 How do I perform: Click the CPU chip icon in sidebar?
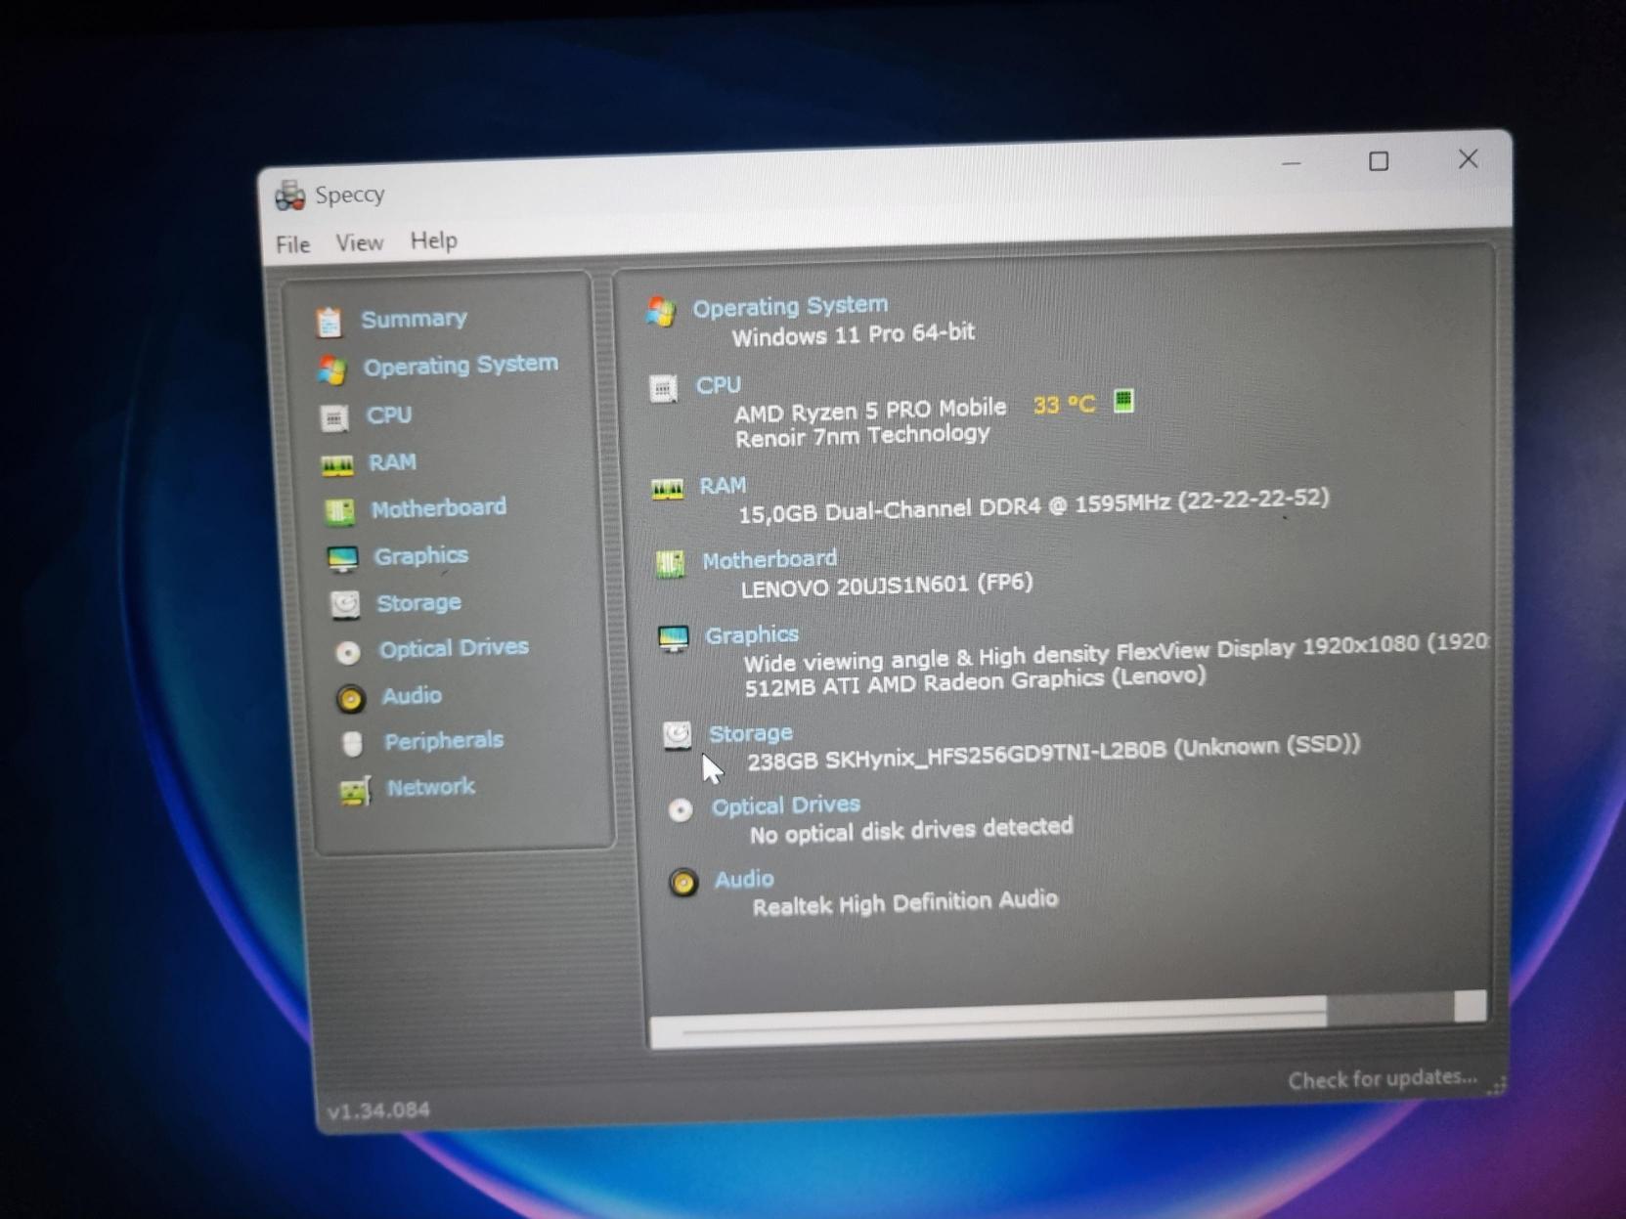(x=334, y=418)
